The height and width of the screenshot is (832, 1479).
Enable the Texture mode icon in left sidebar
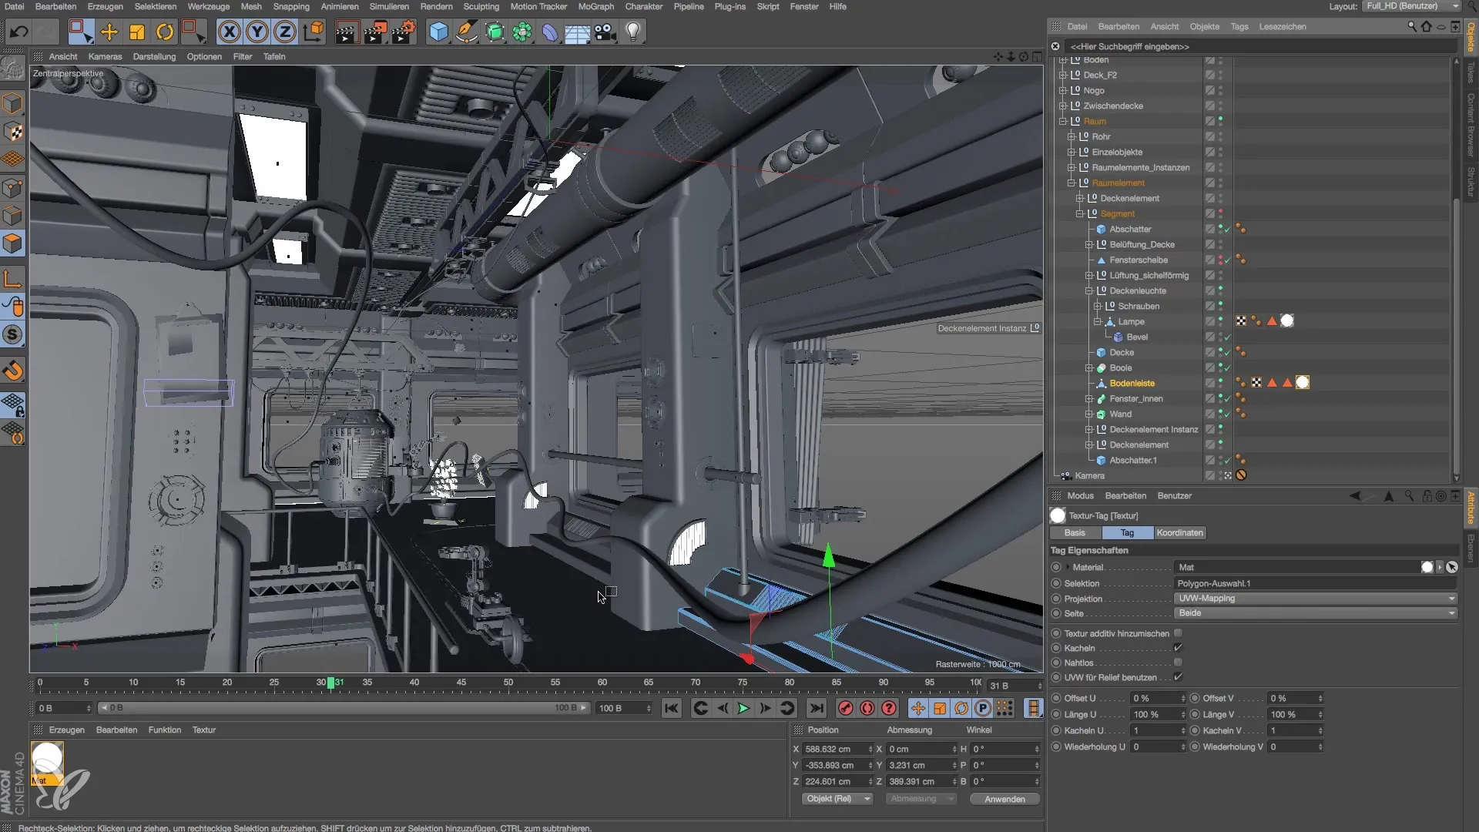click(x=13, y=132)
